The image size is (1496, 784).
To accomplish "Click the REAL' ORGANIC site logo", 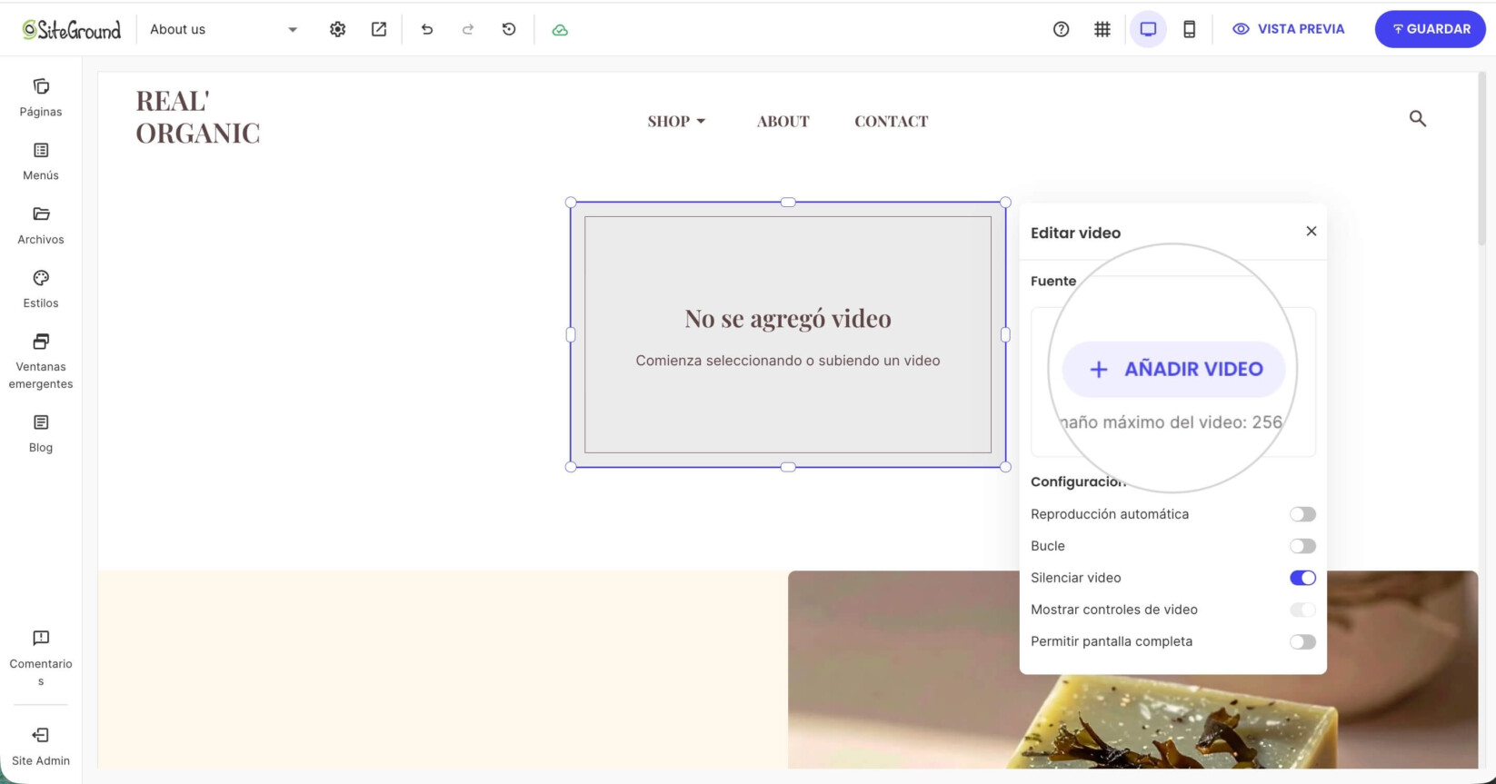I will pyautogui.click(x=198, y=116).
